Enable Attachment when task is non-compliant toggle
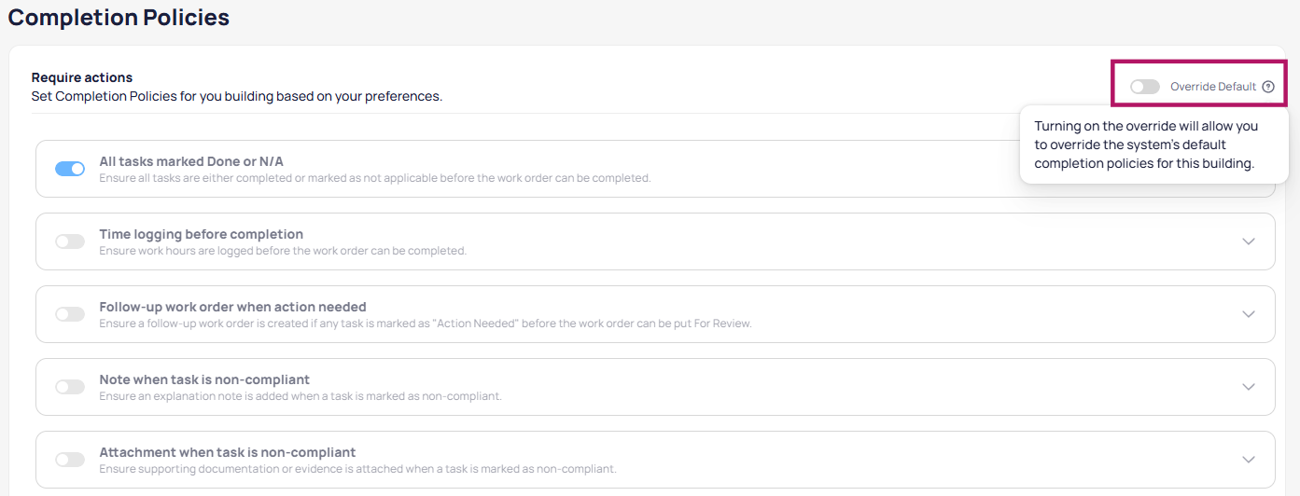The height and width of the screenshot is (496, 1300). point(70,460)
